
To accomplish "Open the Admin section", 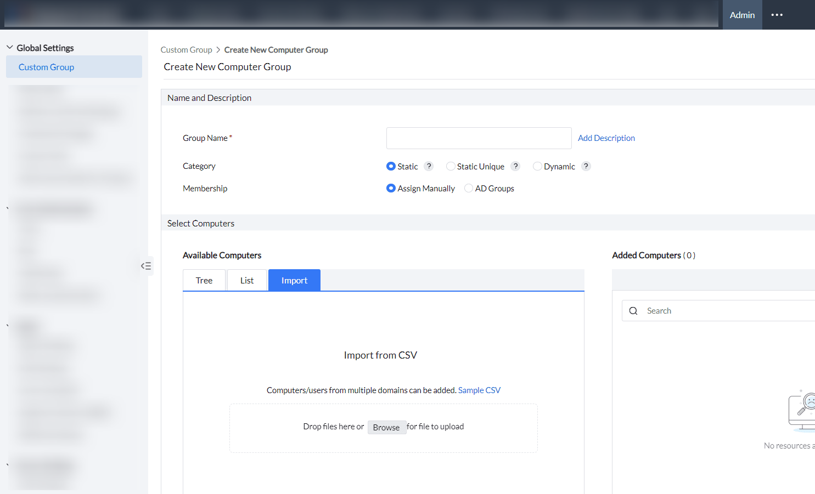I will 742,15.
